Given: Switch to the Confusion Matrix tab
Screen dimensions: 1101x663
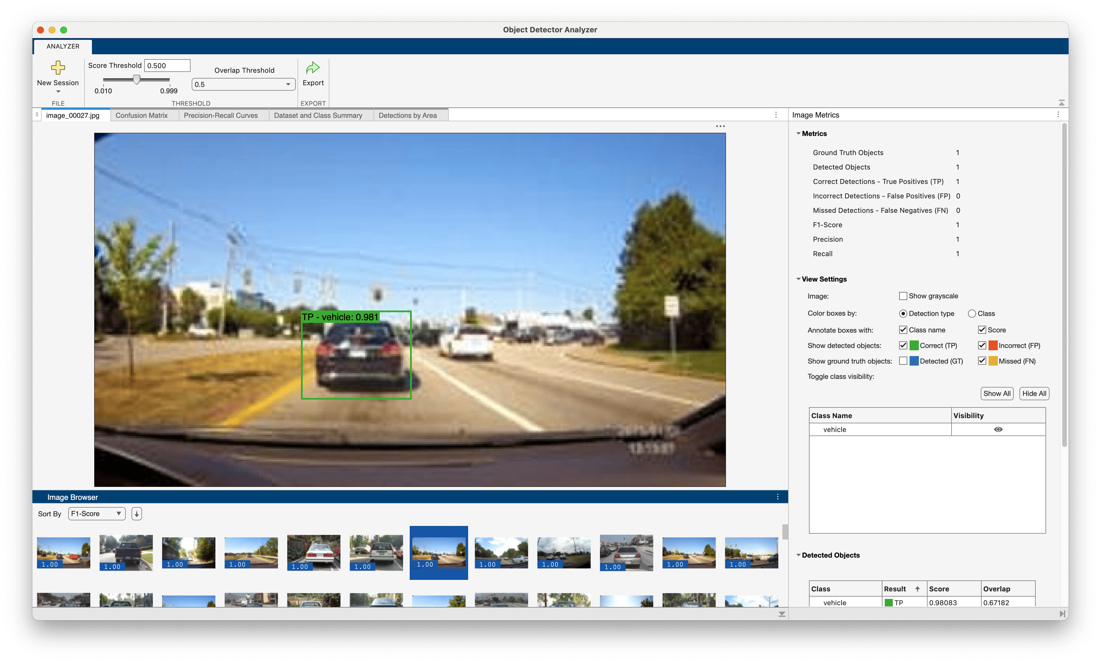Looking at the screenshot, I should (142, 115).
